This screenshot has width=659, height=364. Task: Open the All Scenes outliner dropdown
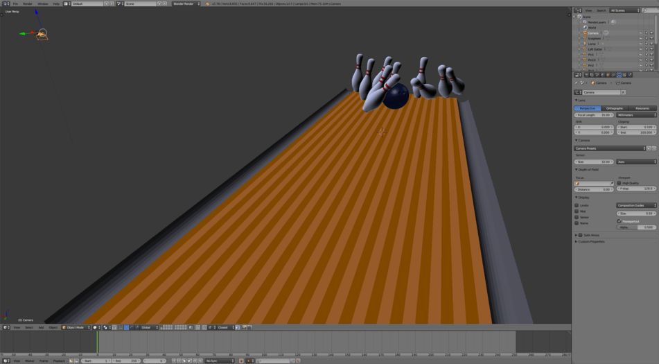pos(624,10)
